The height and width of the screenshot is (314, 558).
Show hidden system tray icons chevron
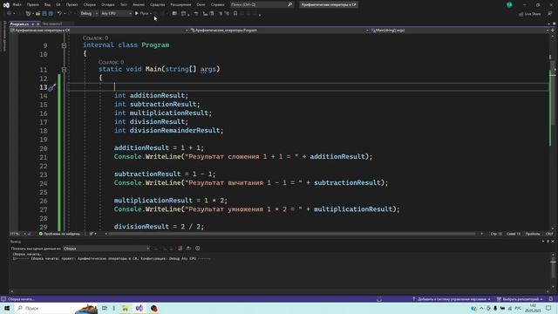[481, 308]
